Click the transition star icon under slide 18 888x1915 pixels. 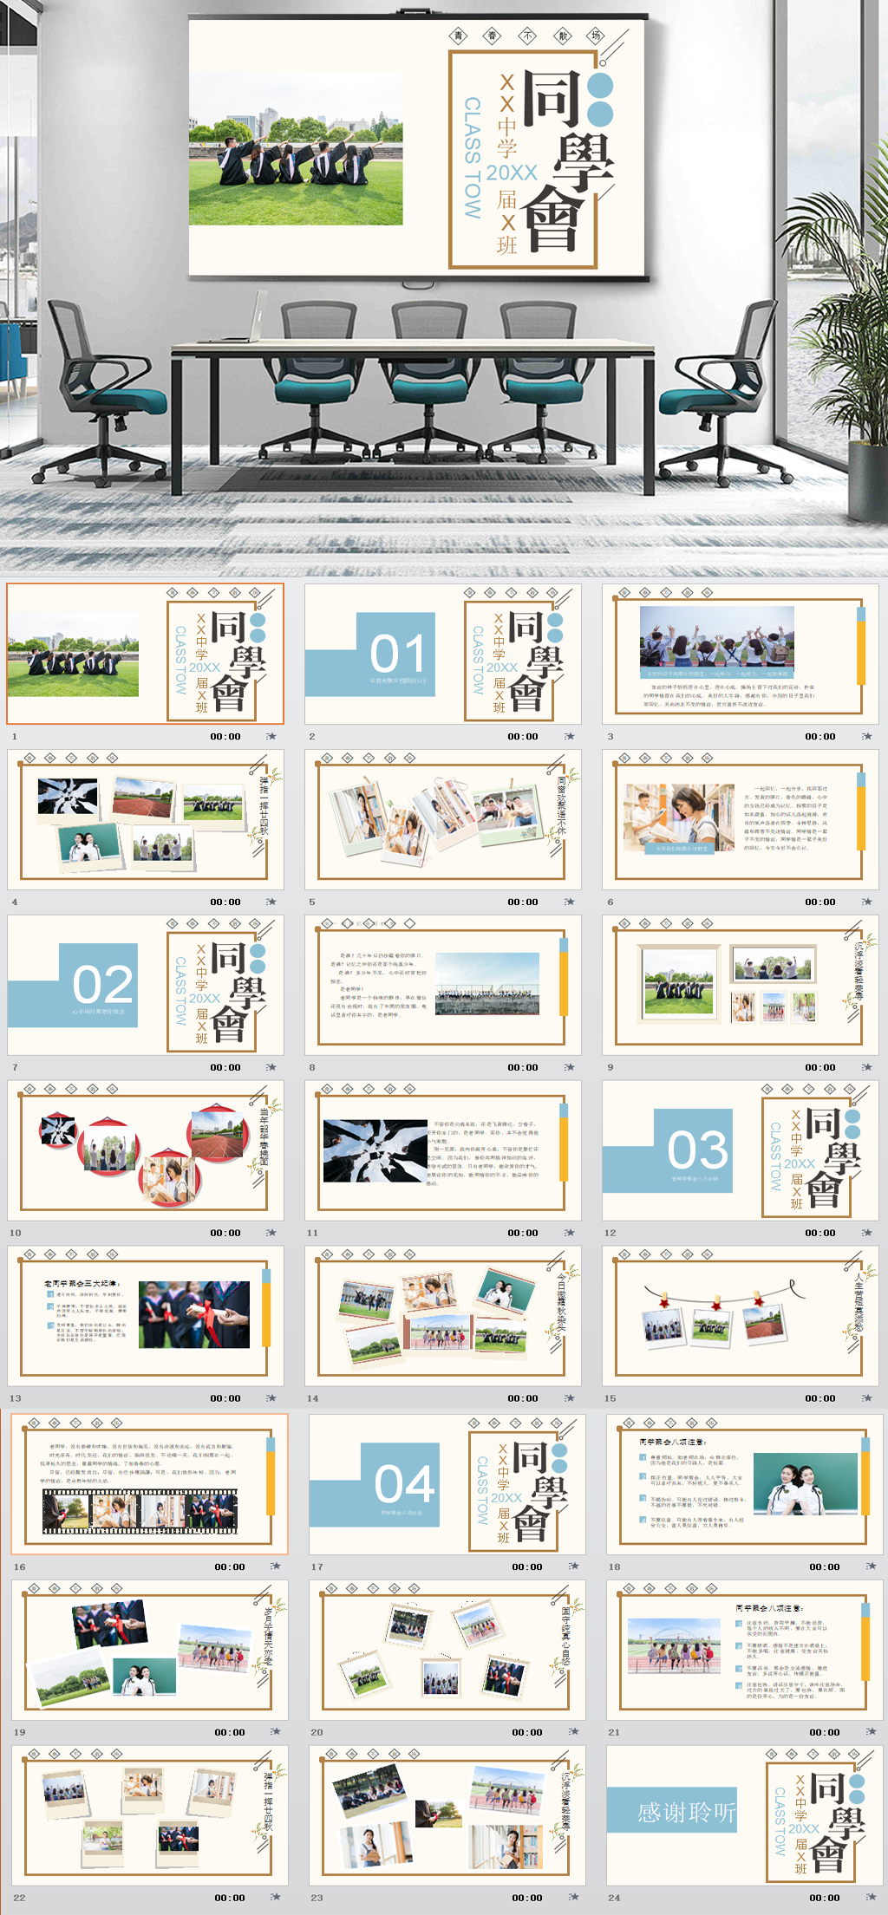(x=871, y=1567)
